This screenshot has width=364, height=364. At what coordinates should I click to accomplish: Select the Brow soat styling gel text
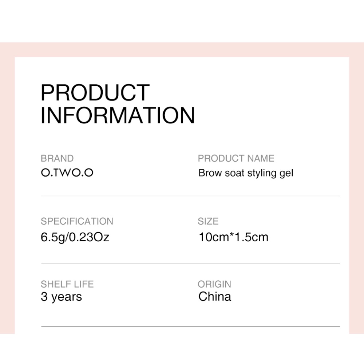(246, 173)
